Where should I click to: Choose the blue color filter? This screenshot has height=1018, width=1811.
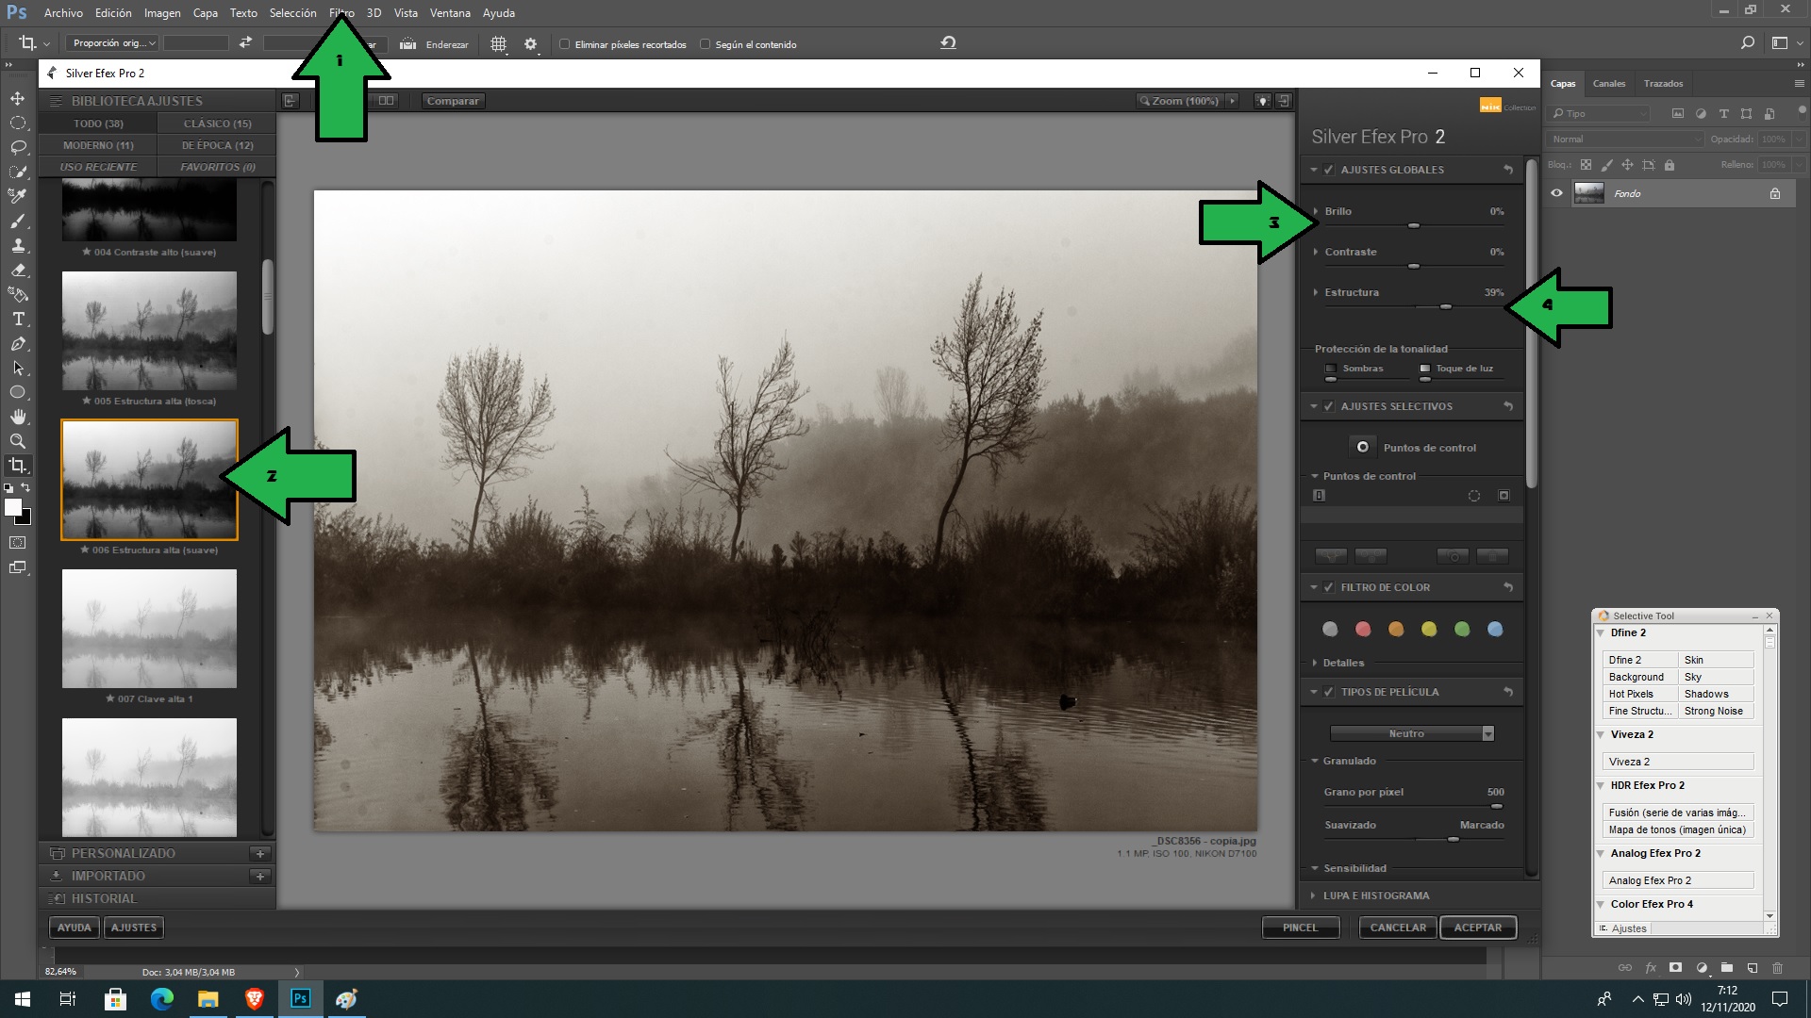(1495, 629)
